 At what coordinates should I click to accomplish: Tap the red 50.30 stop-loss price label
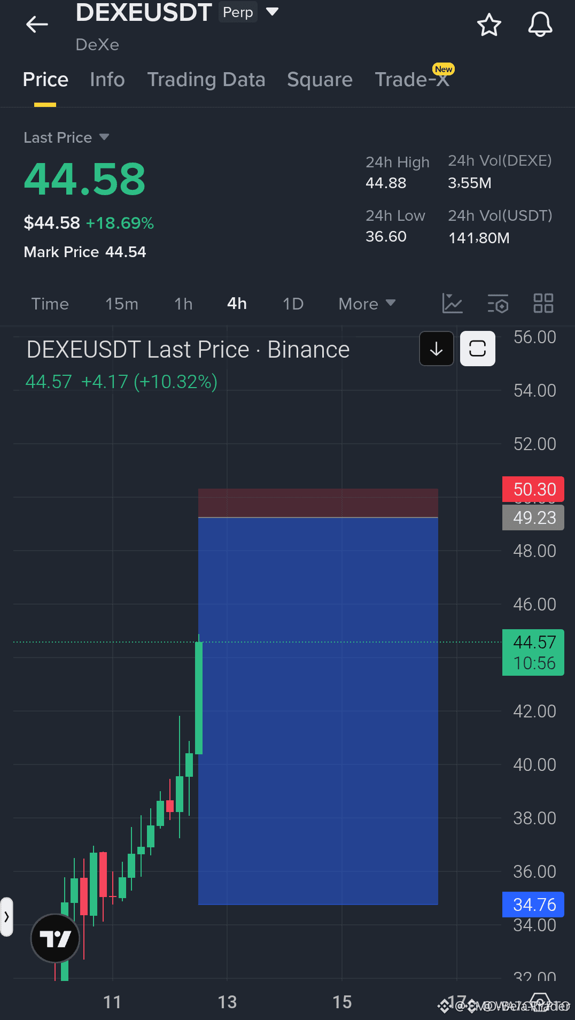(x=533, y=489)
